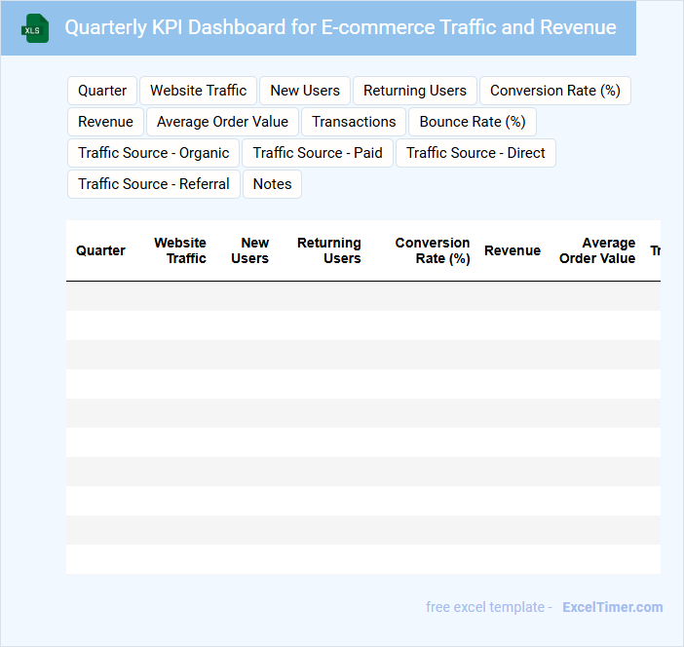The width and height of the screenshot is (684, 647).
Task: Click the Quarter column header in table
Action: coord(100,250)
